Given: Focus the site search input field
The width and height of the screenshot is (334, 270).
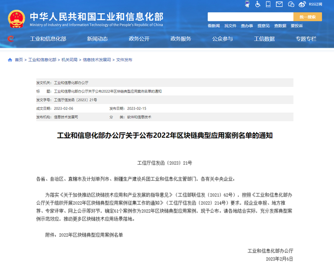Looking at the screenshot, I should pyautogui.click(x=250, y=17).
